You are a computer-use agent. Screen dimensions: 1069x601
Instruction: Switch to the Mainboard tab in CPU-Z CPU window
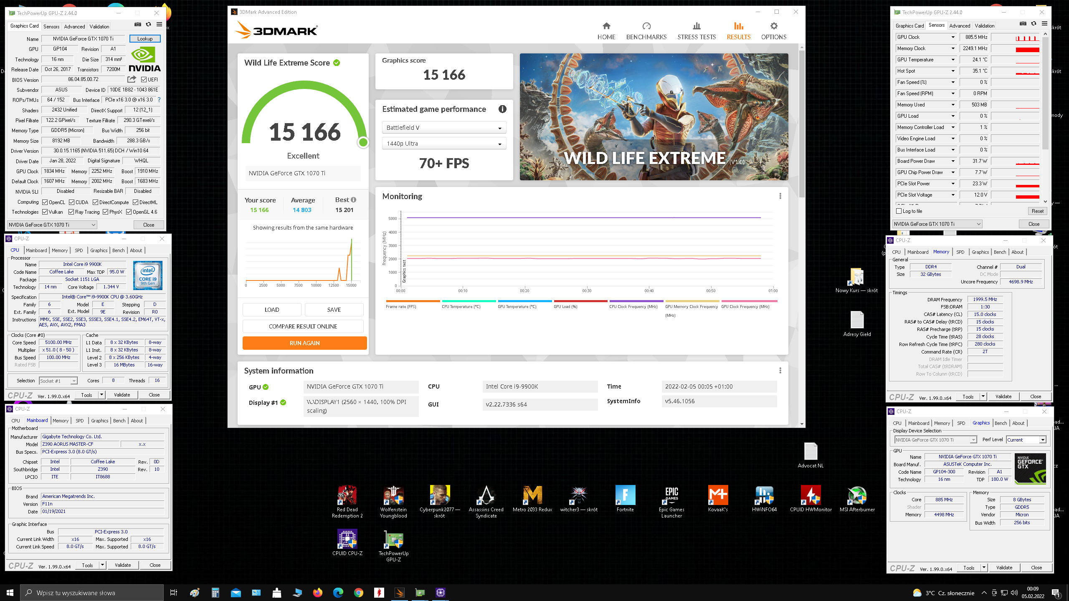36,250
